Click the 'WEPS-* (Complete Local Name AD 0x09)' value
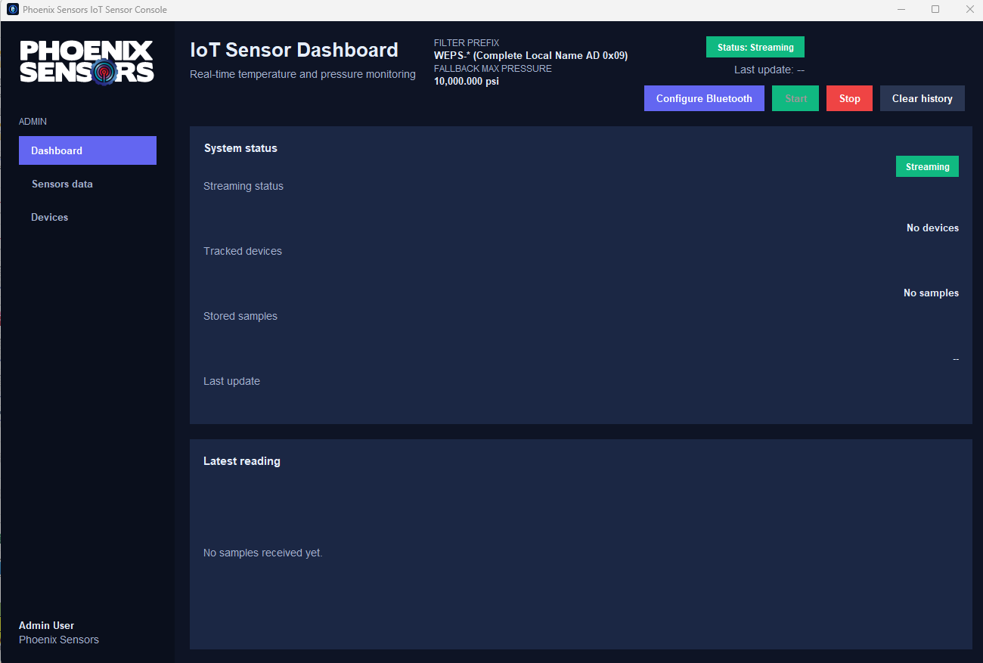This screenshot has width=983, height=663. point(531,55)
